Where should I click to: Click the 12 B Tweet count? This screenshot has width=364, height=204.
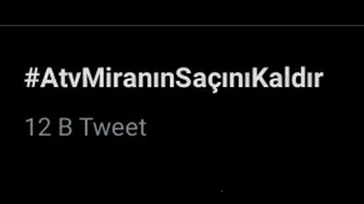pyautogui.click(x=86, y=127)
